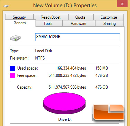Select the General tab
Screen dimensions: 130x126
pyautogui.click(x=20, y=23)
